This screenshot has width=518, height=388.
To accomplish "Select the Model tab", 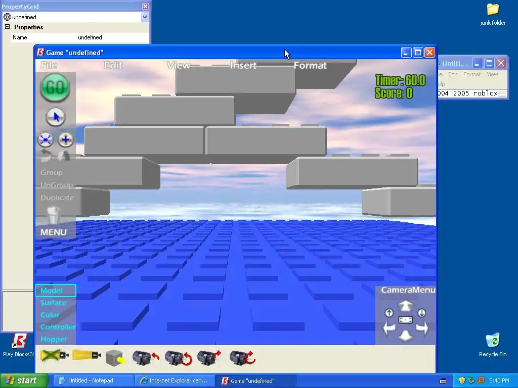I will [56, 290].
